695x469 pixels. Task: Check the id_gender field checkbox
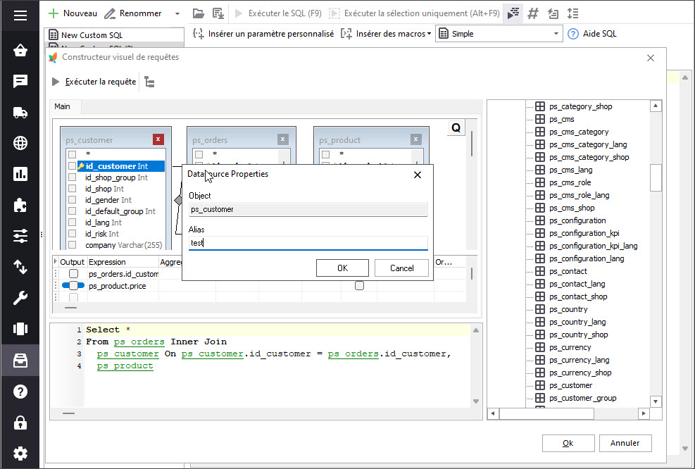[x=73, y=200]
